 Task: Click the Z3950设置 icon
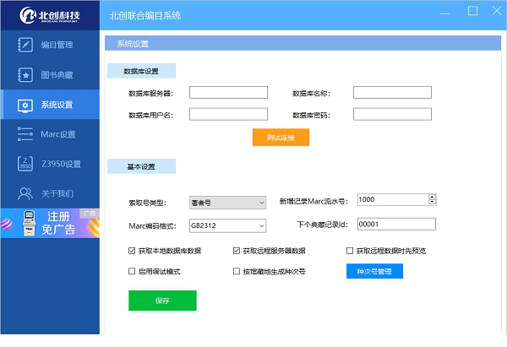(x=25, y=164)
